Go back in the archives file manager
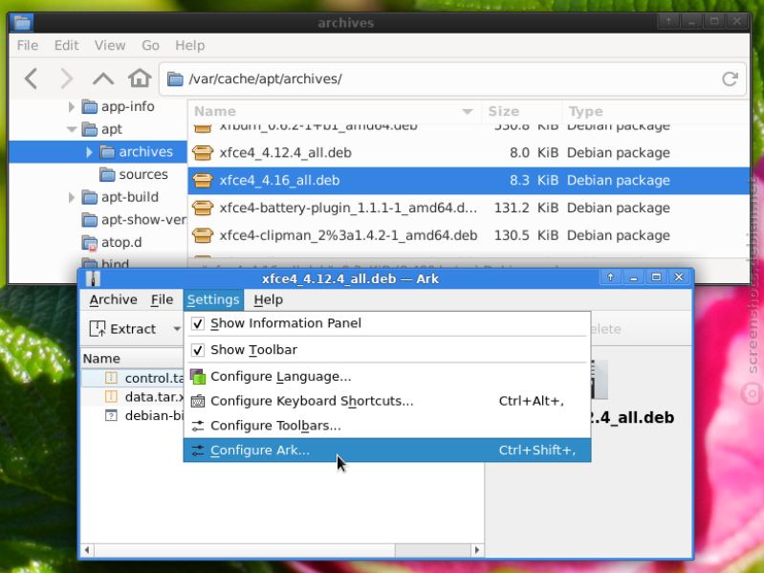Screen dimensions: 764x573 32,78
